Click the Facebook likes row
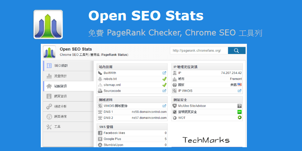 pyautogui.click(x=132, y=133)
